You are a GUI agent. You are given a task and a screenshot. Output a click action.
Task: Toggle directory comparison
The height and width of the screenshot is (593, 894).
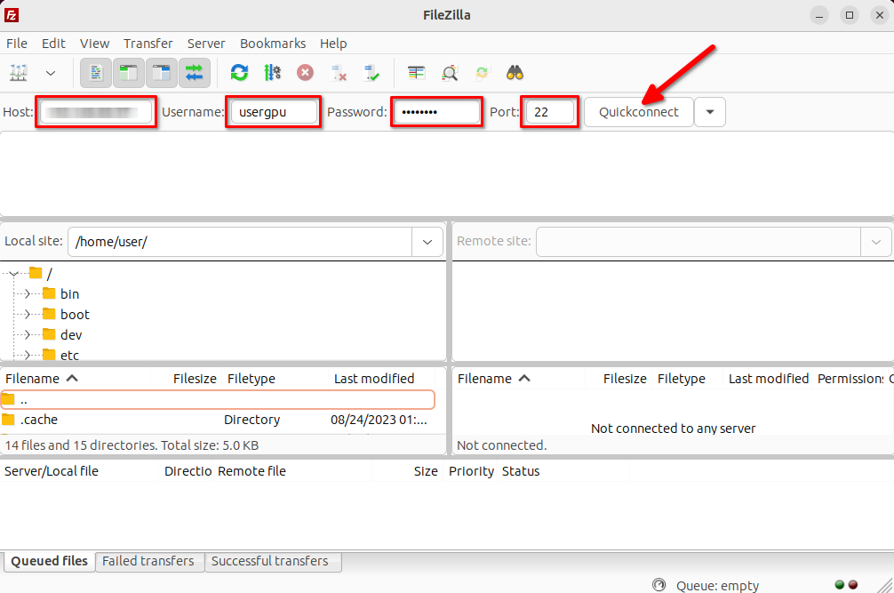click(x=450, y=72)
